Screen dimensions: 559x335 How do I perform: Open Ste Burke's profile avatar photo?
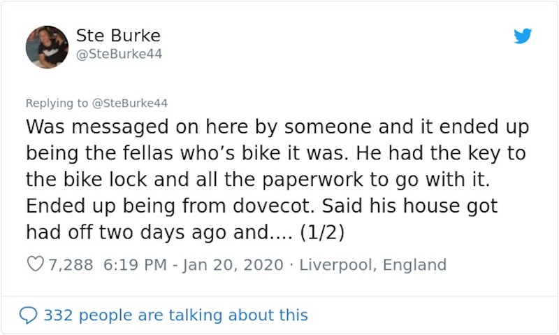click(x=47, y=47)
